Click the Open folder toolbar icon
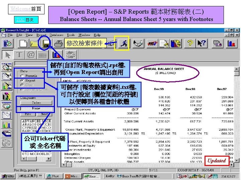 [34, 43]
